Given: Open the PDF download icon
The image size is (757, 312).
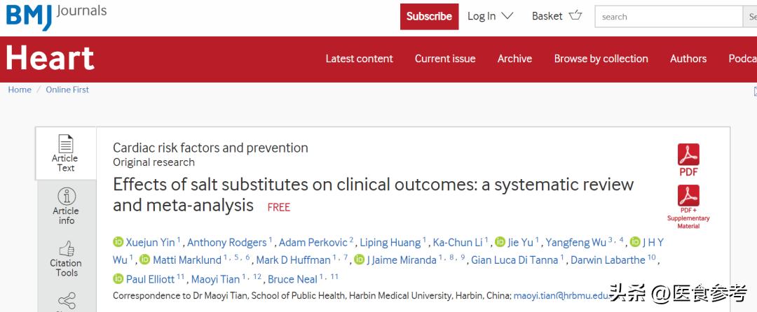Looking at the screenshot, I should point(688,155).
